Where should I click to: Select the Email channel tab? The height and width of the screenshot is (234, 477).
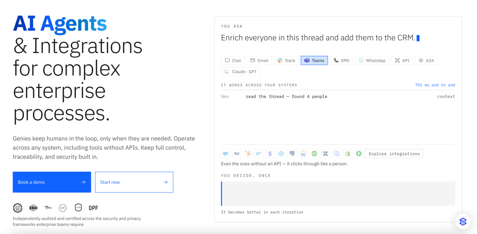(259, 60)
